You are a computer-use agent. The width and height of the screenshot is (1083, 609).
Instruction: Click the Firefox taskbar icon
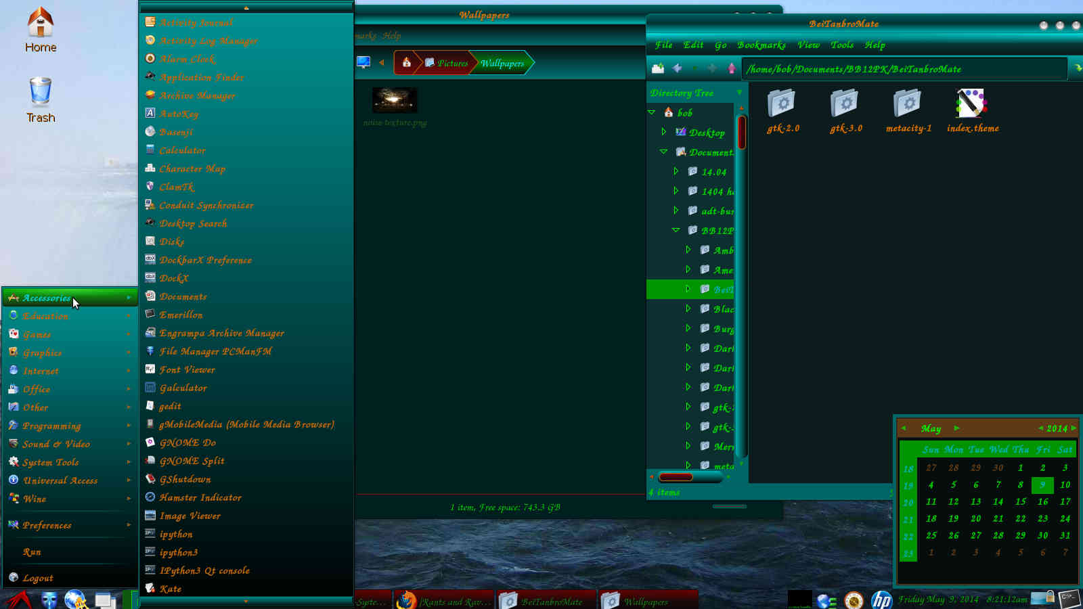click(x=406, y=600)
